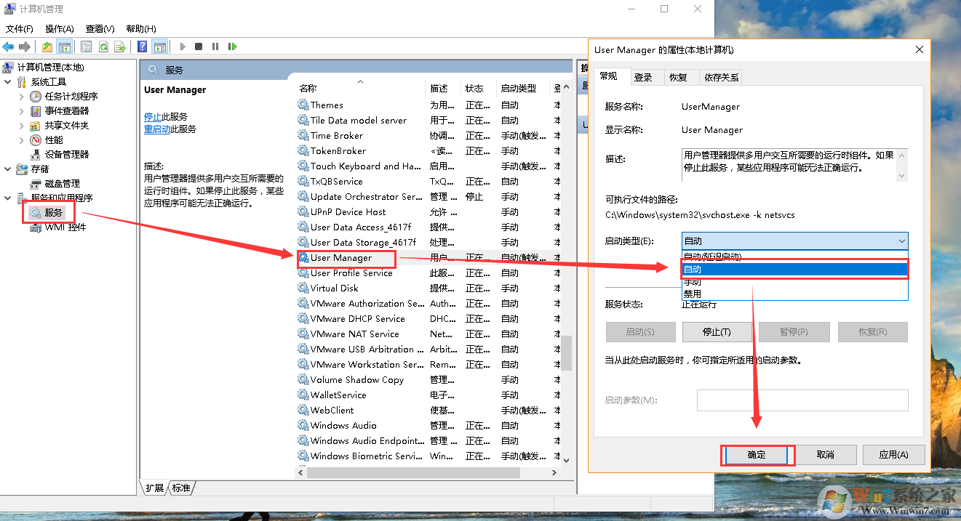The image size is (961, 521).
Task: Click the services list vertical scrollbar thumb
Action: pyautogui.click(x=566, y=354)
